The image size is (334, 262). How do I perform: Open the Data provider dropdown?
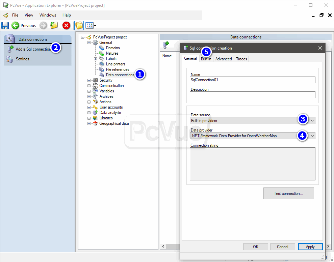tap(313, 136)
